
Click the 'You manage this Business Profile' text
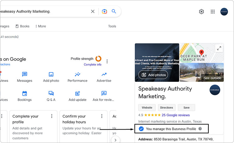click(x=171, y=129)
